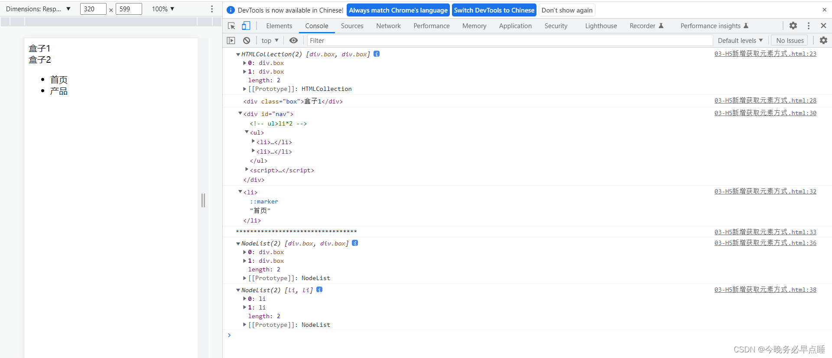Collapse the logged li element
The width and height of the screenshot is (832, 358).
(x=240, y=192)
